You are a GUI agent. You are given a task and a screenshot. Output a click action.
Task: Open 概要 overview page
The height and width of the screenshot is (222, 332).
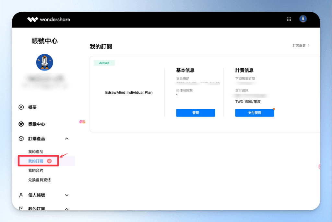[x=32, y=107]
